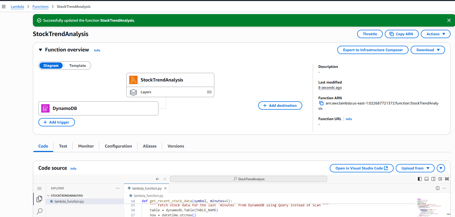The height and width of the screenshot is (217, 455).
Task: Click the external link icon on Open in Visual Studio Code
Action: tap(386, 168)
